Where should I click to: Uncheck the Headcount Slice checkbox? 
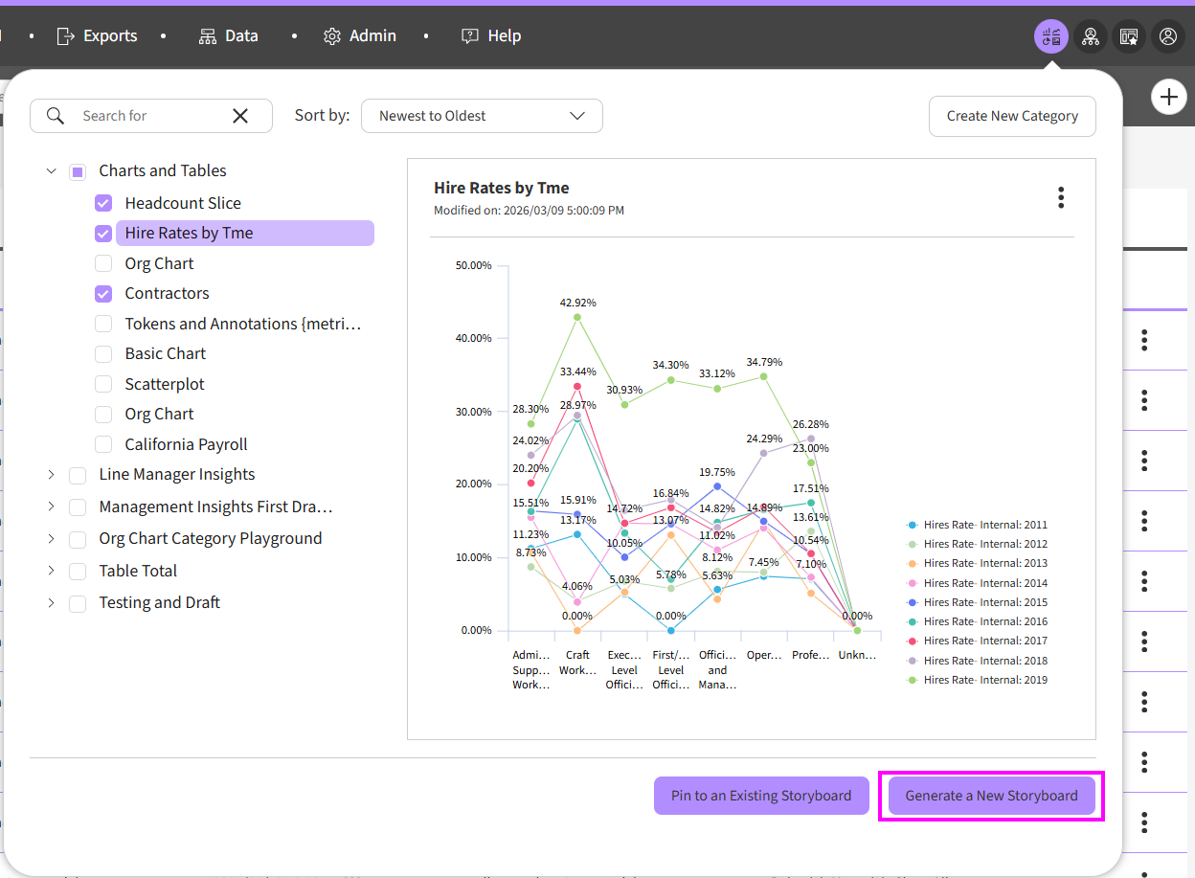103,203
